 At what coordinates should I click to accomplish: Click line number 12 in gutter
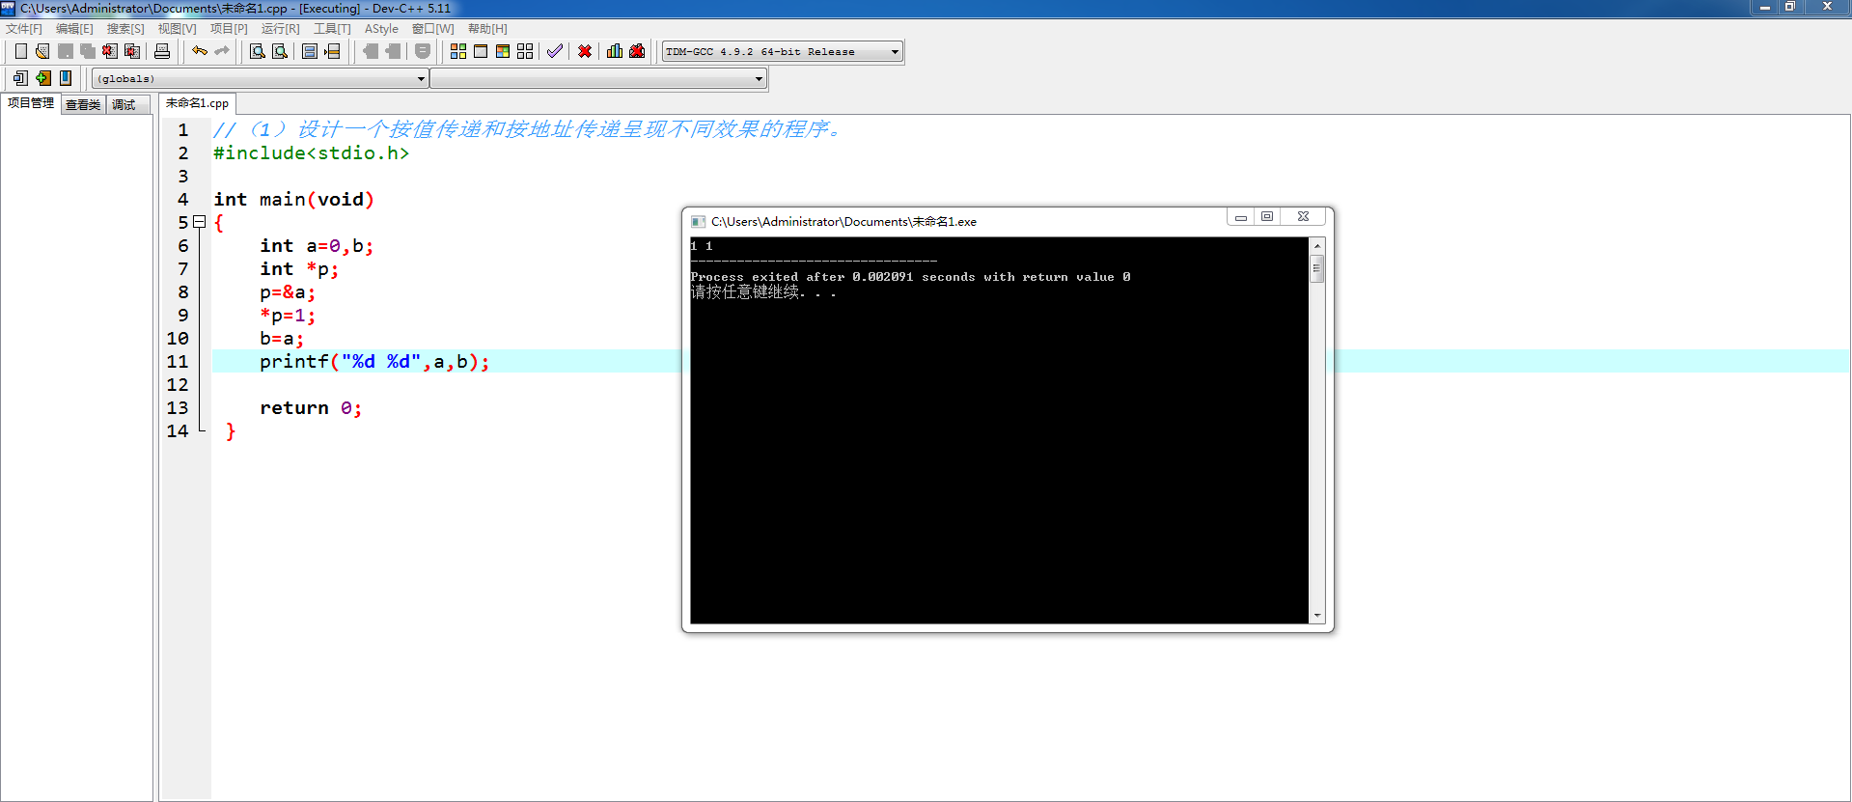coord(178,385)
